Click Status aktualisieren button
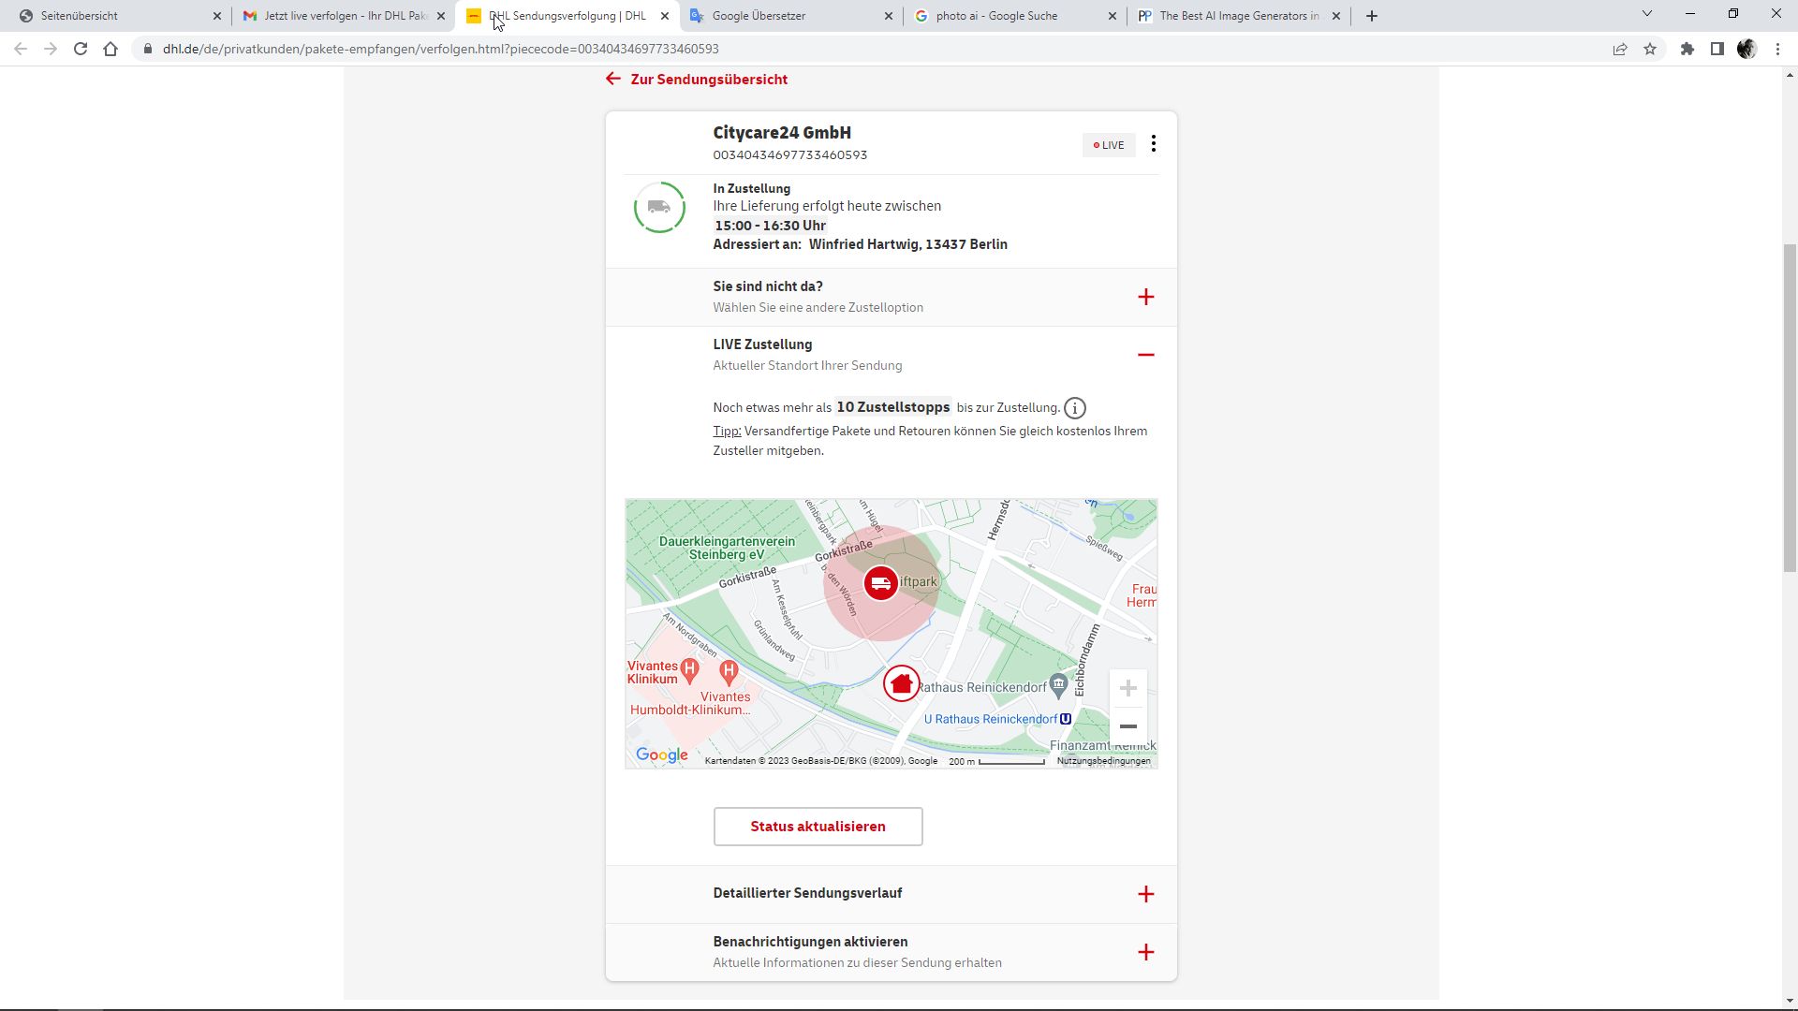 click(x=818, y=827)
